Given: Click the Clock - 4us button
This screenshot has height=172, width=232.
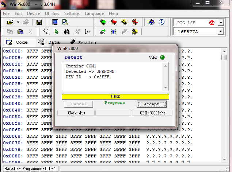Looking at the screenshot, I should [76, 113].
